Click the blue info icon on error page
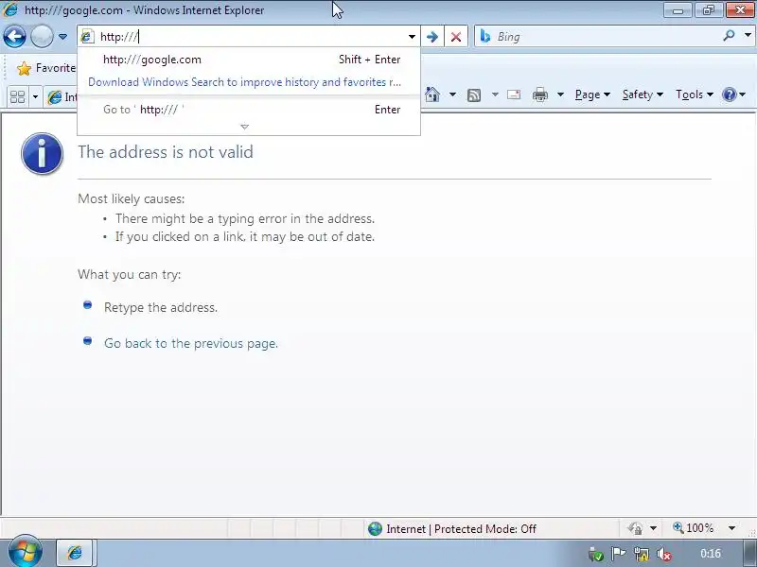This screenshot has height=567, width=757. click(x=42, y=153)
